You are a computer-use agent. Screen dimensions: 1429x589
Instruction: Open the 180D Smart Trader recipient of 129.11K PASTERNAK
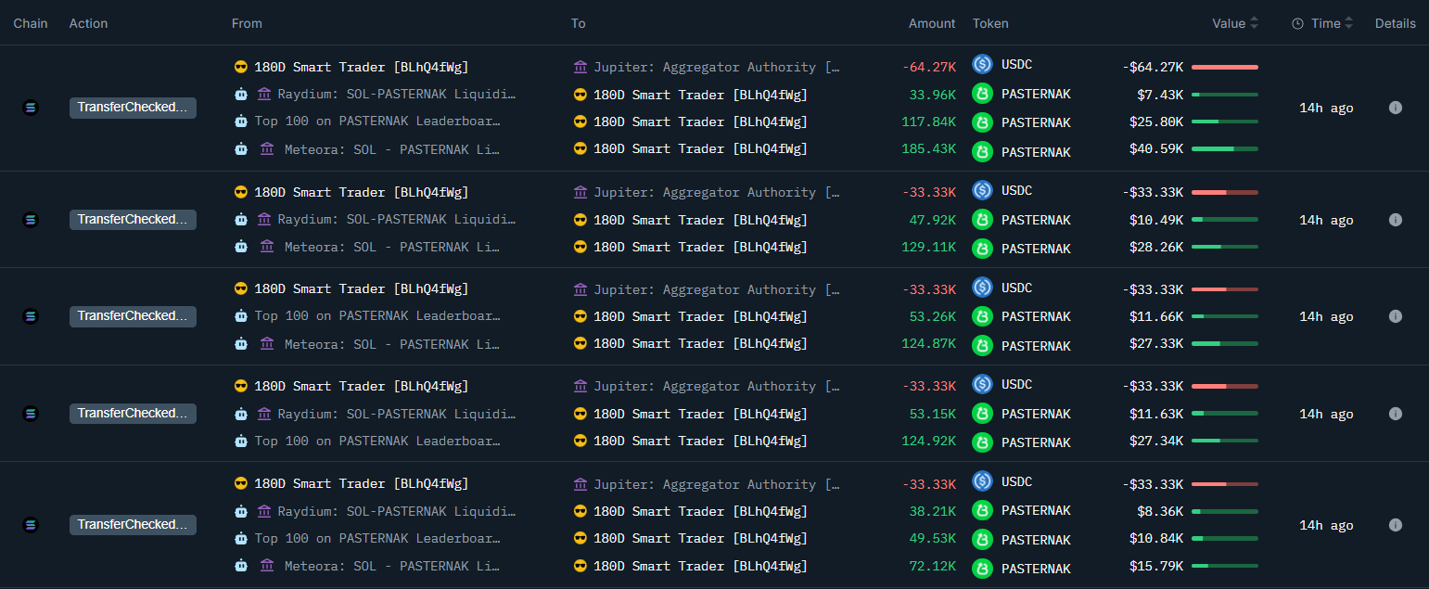700,247
